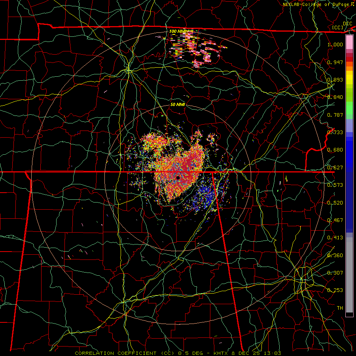The width and height of the screenshot is (356, 356).
Task: Click the 100 NMI range ring label
Action: (x=178, y=31)
